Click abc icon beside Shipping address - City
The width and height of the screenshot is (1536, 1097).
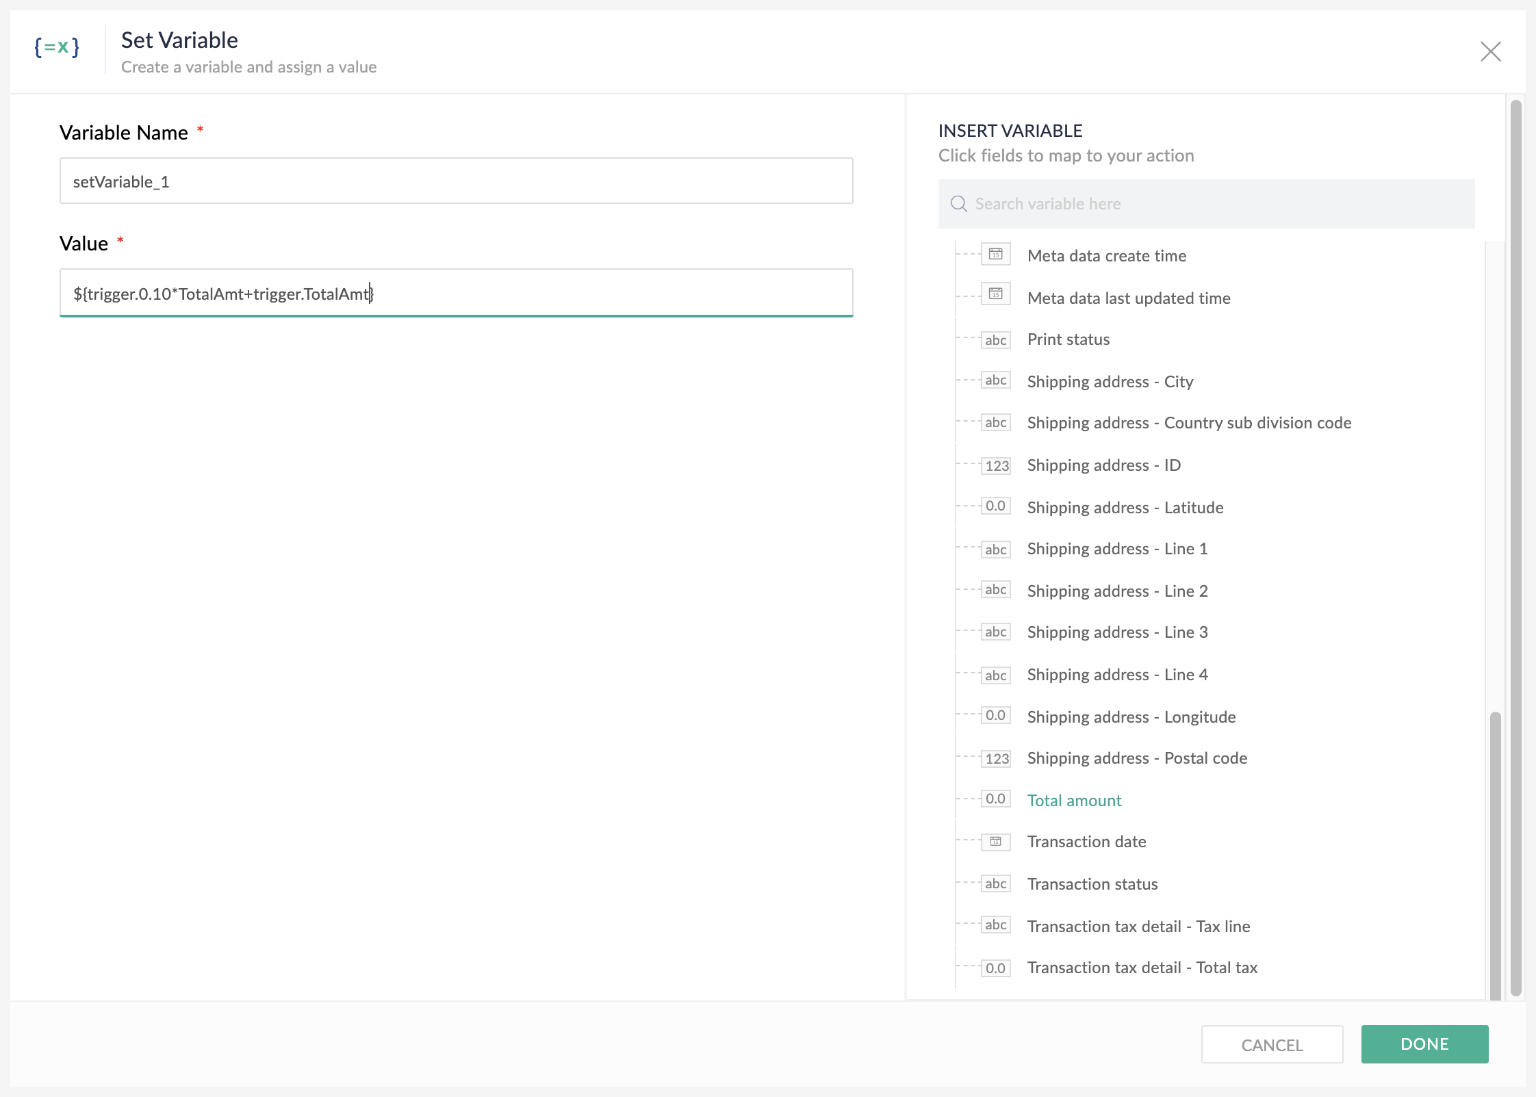tap(996, 380)
